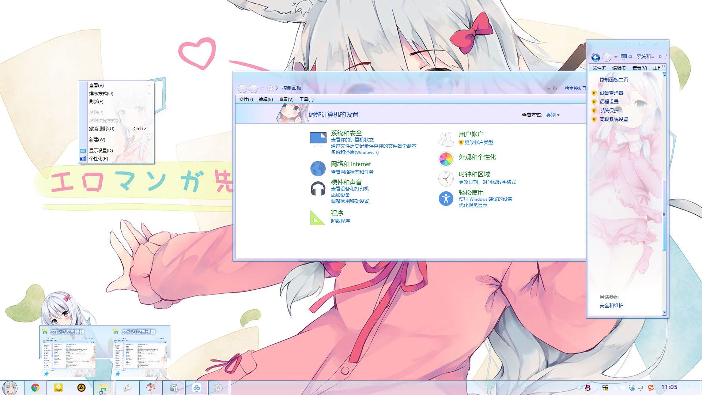Open the AIMP taskbar icon
Screen dimensions: 702x395
tap(81, 388)
